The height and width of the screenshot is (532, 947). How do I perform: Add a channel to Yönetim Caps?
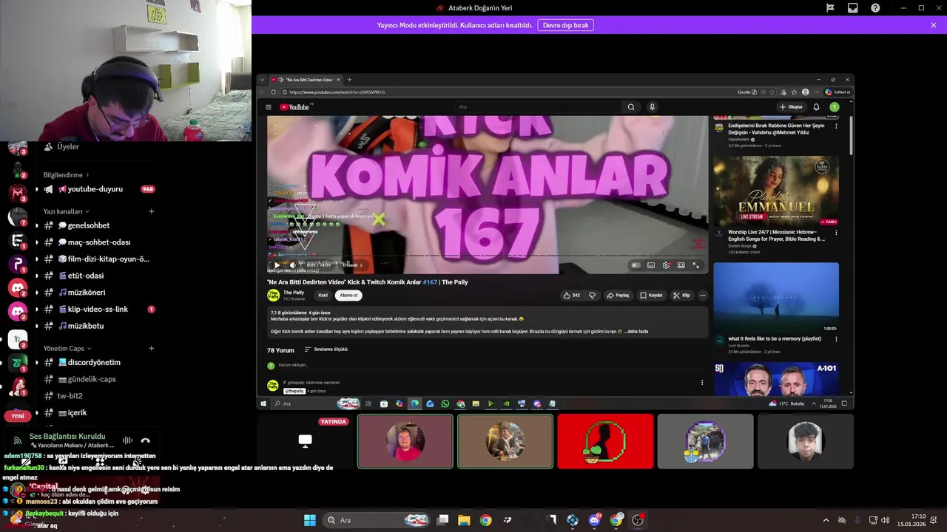pos(151,348)
